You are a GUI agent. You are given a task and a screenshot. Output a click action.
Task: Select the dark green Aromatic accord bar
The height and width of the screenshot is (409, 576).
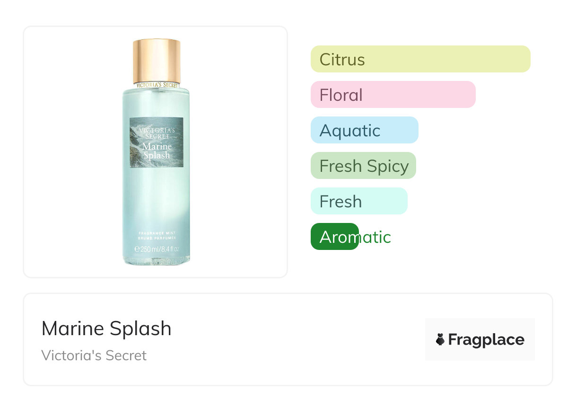[x=334, y=237]
